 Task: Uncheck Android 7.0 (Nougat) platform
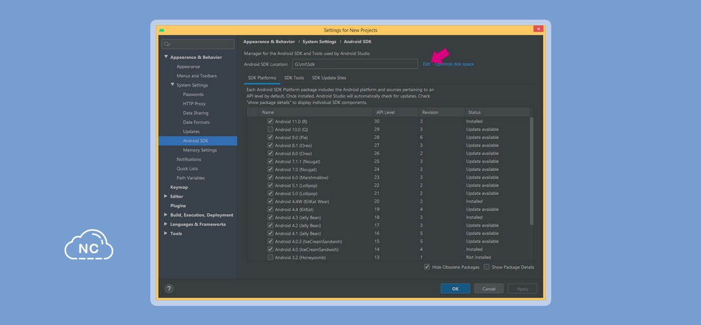[270, 169]
